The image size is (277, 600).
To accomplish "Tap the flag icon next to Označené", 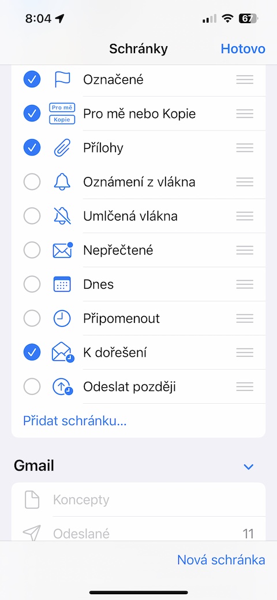I will click(62, 80).
